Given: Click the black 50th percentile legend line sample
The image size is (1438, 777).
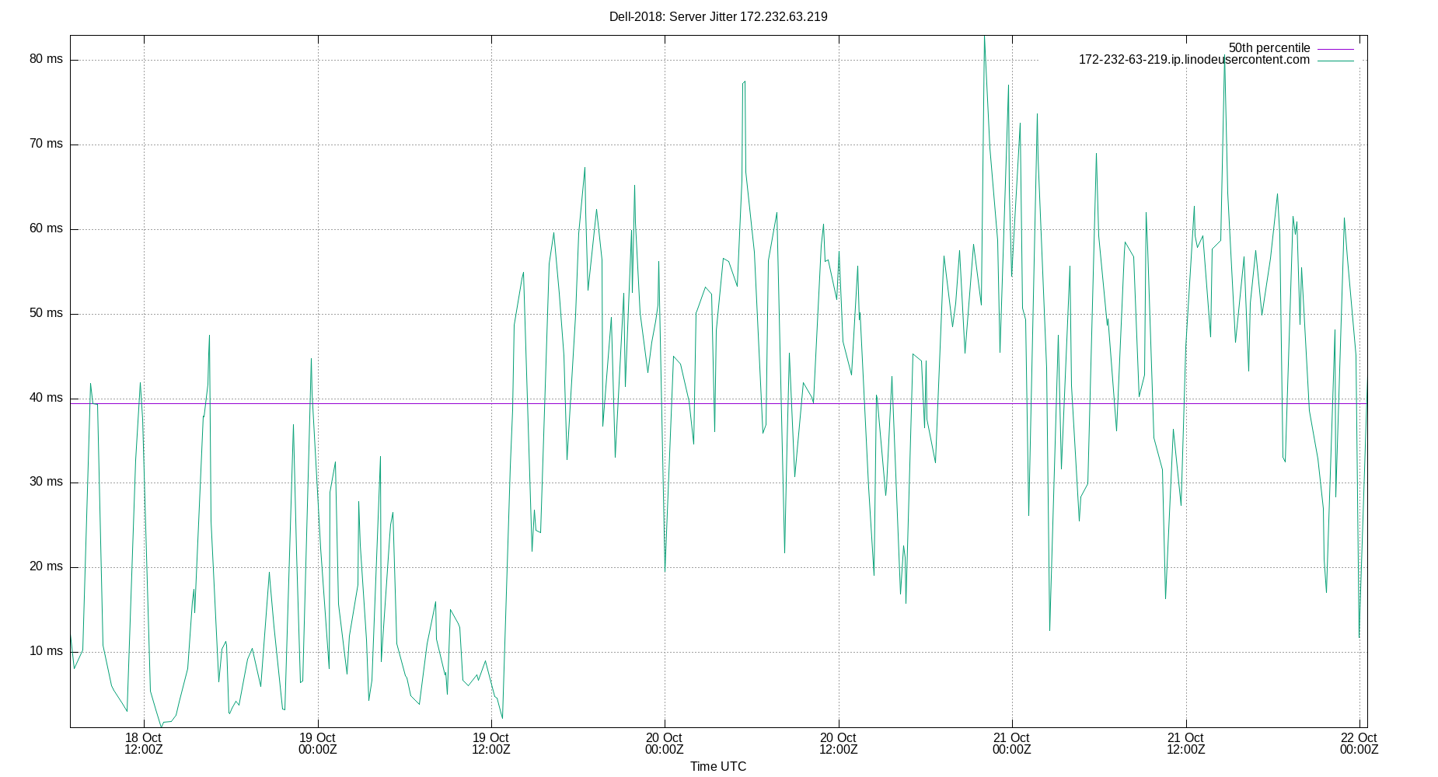Looking at the screenshot, I should (x=1335, y=49).
